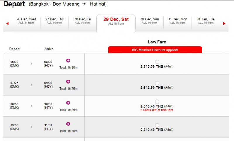The height and width of the screenshot is (141, 234).
Task: Choose the 08:55 flight fare radio button
Action: (157, 102)
